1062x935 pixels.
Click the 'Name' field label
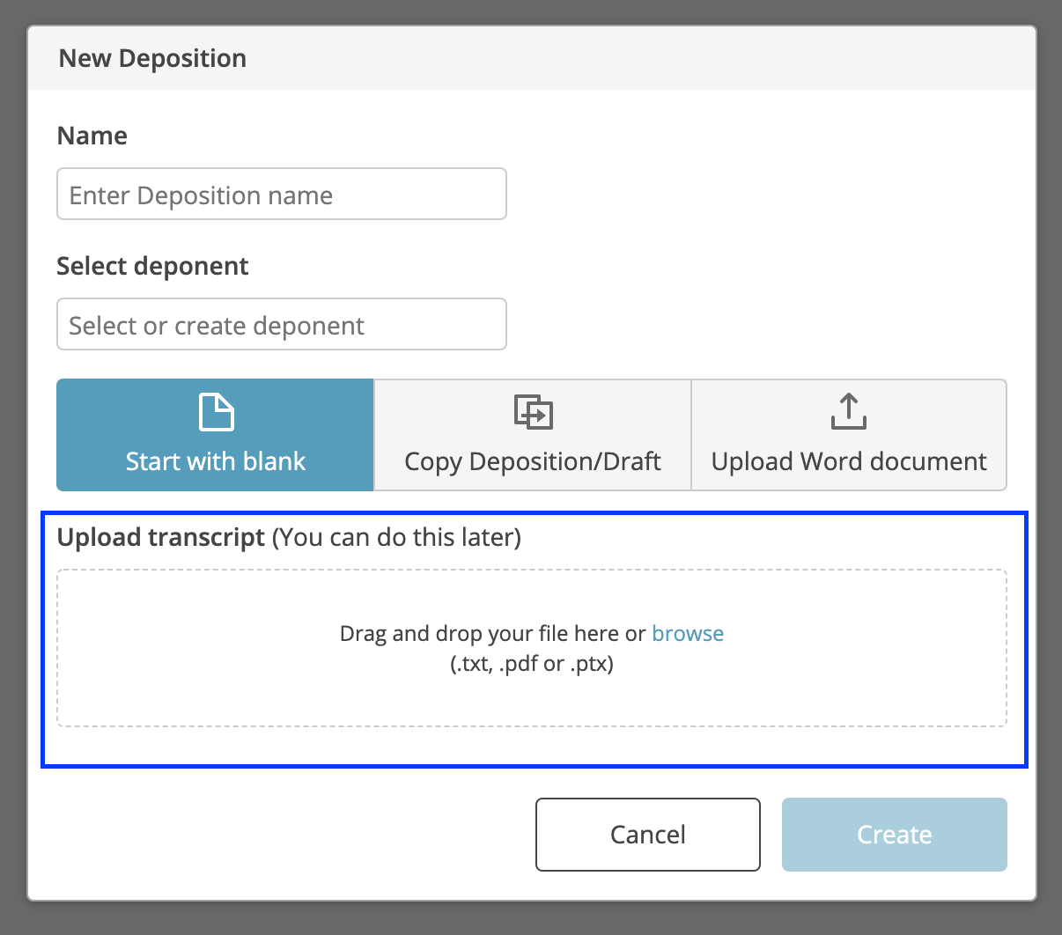click(92, 136)
